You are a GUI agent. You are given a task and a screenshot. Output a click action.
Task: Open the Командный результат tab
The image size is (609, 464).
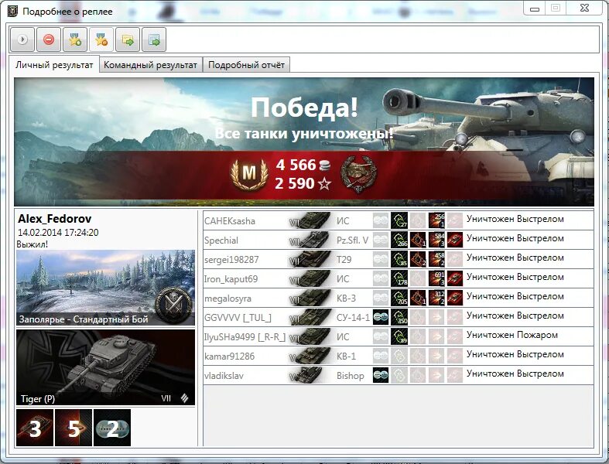pos(151,65)
